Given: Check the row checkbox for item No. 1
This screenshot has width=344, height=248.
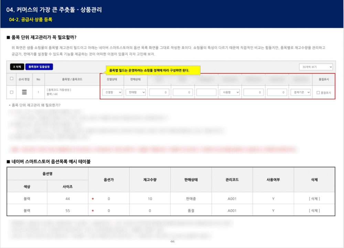Looking at the screenshot, I should 12,92.
